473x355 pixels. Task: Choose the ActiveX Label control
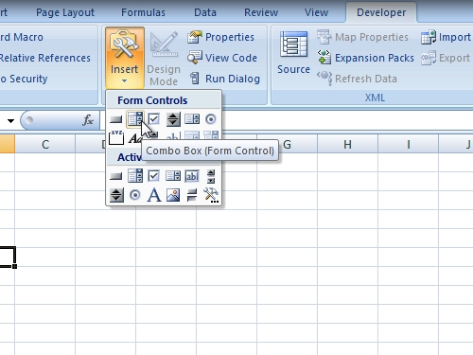[154, 195]
